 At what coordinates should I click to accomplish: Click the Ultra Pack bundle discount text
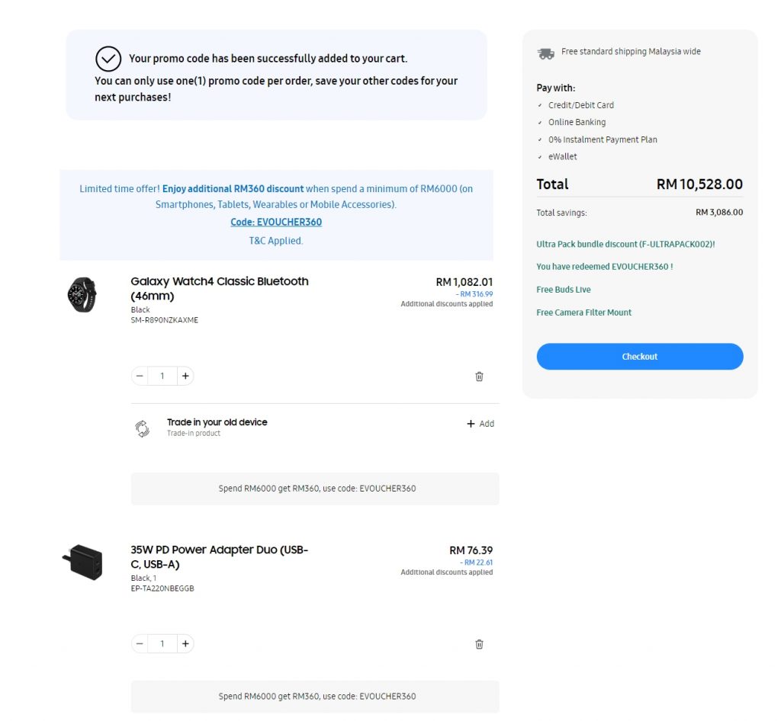coord(625,245)
